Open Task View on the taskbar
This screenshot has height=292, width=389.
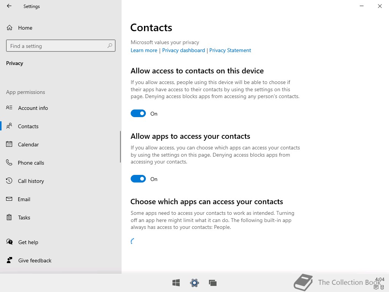click(213, 283)
